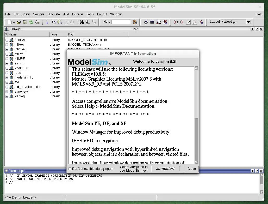
Task: Click the dialog's vertical scrollbar thumb
Action: [x=196, y=94]
